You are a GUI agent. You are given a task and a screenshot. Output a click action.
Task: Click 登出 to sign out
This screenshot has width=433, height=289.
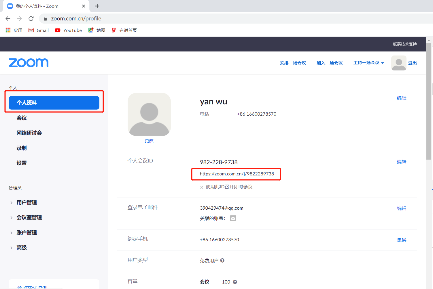pos(413,63)
